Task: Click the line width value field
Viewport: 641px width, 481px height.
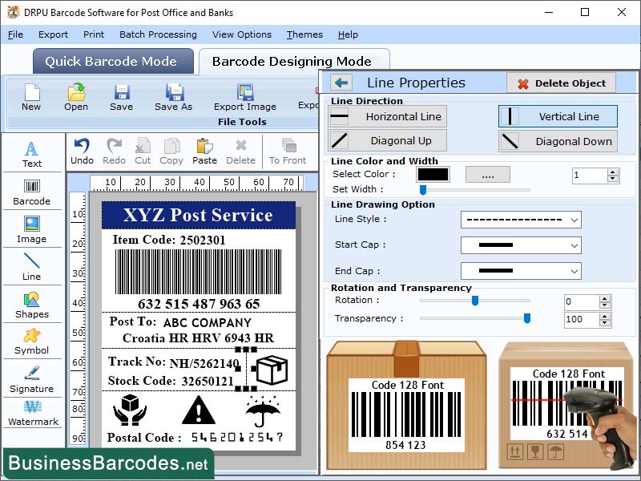Action: pyautogui.click(x=590, y=176)
